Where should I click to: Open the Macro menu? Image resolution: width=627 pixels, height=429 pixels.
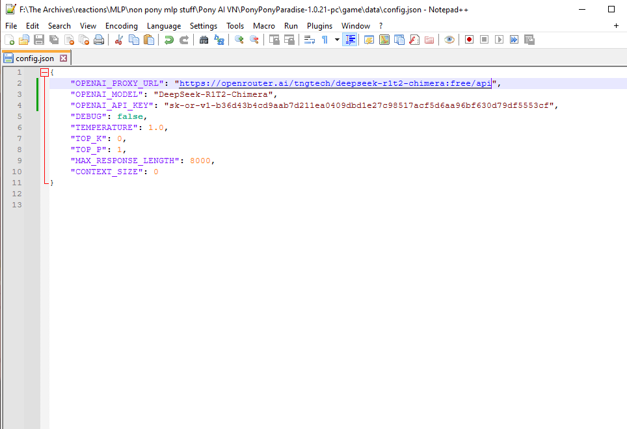tap(264, 25)
